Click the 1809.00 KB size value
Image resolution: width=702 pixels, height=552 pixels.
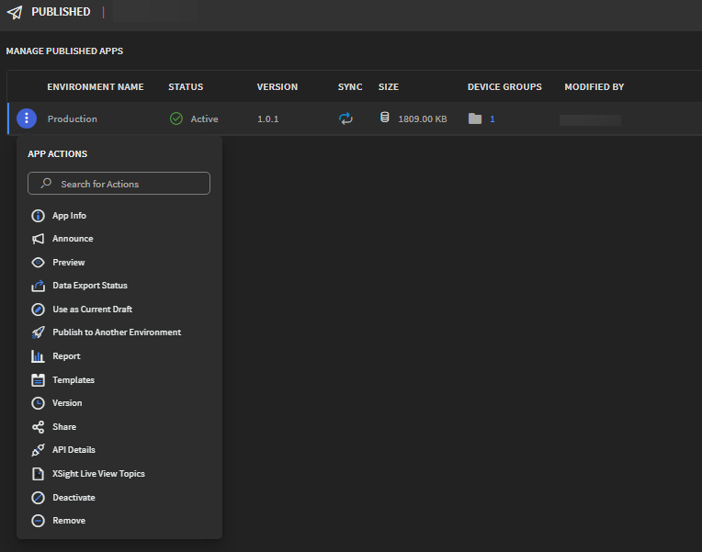(x=423, y=119)
